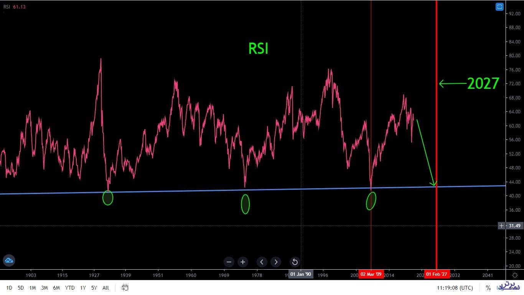Screen dimensions: 524x295
Task: Maximize pane using blue top-right icon
Action: 499,7
